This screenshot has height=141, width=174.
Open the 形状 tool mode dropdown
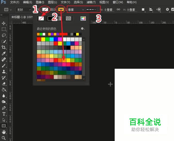24,10
